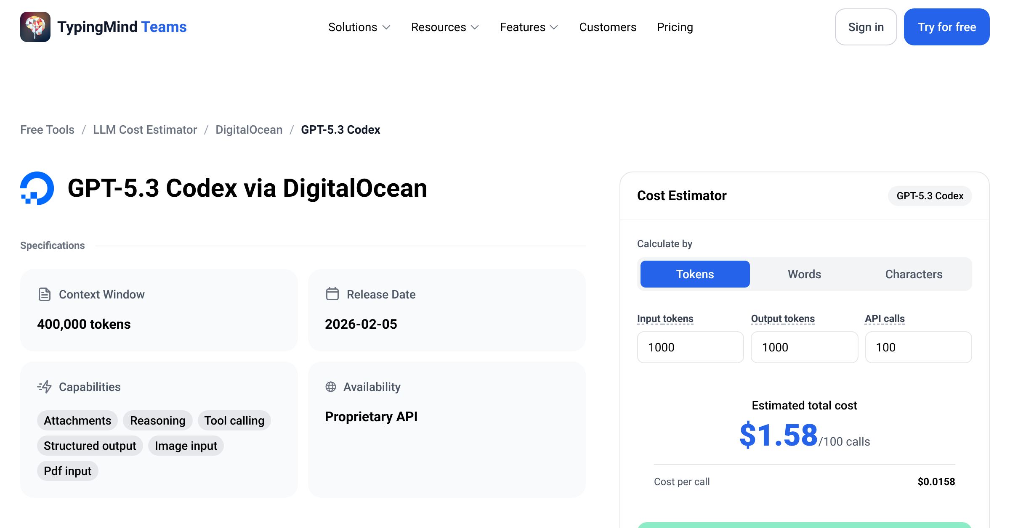The width and height of the screenshot is (1010, 528).
Task: Click the GPT-5.3 Codex via DigitalOcean heading
Action: point(247,188)
